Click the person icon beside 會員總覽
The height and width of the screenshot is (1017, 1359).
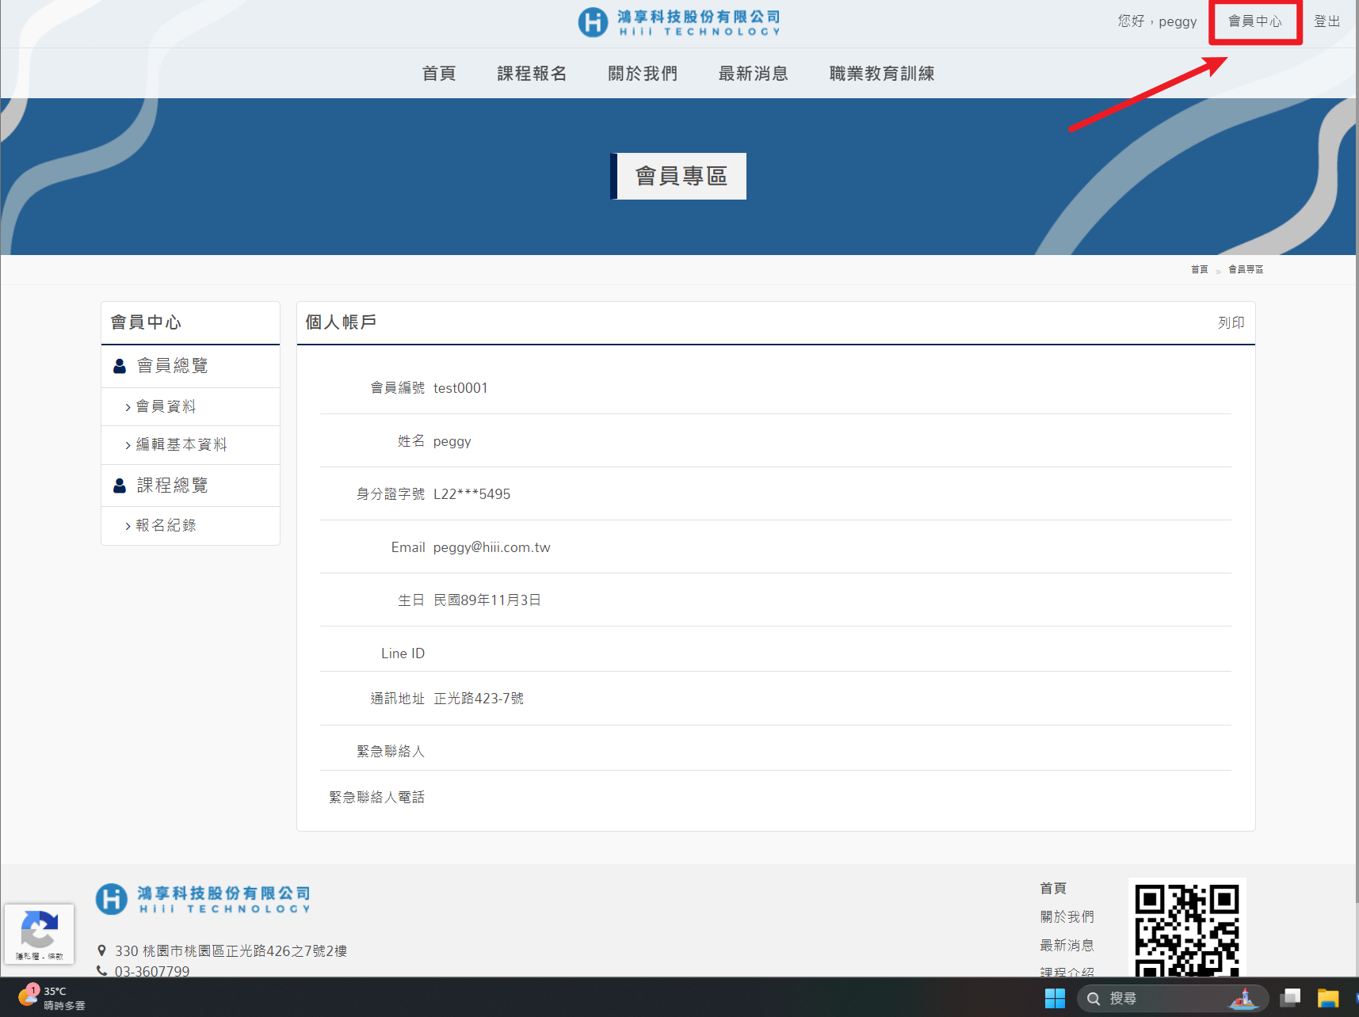[120, 366]
